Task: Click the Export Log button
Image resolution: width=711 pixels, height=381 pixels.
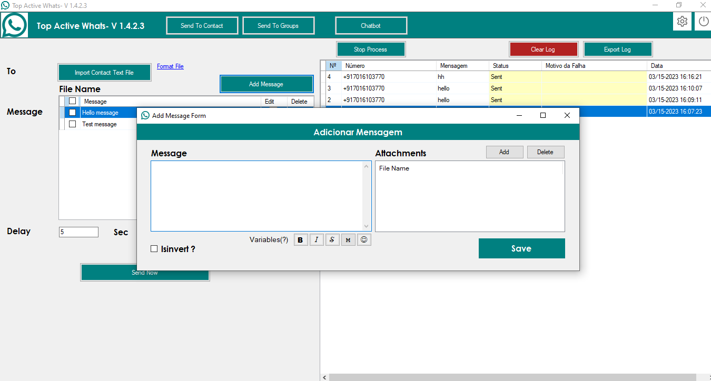Action: (x=618, y=49)
